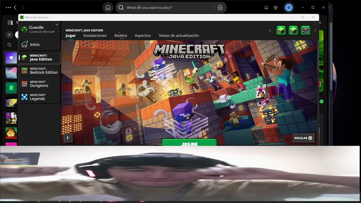This screenshot has height=203, width=361.
Task: Maximize the Minecraft Launcher window
Action: coord(302,17)
